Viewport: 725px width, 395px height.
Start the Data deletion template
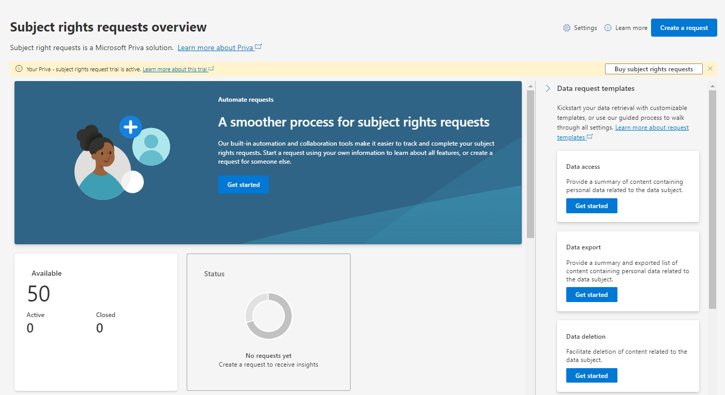pos(592,376)
